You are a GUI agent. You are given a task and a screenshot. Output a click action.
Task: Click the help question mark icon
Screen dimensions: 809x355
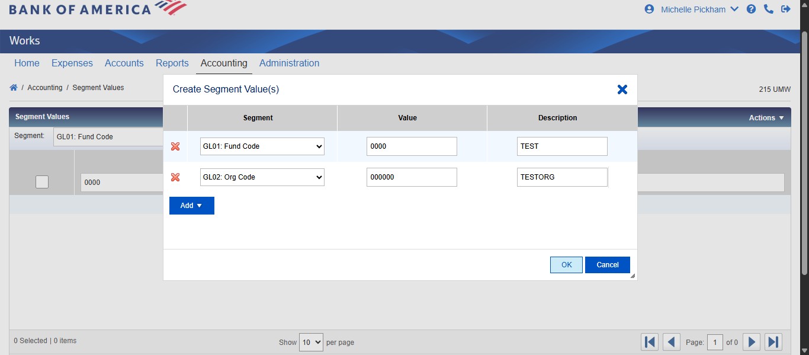(751, 9)
